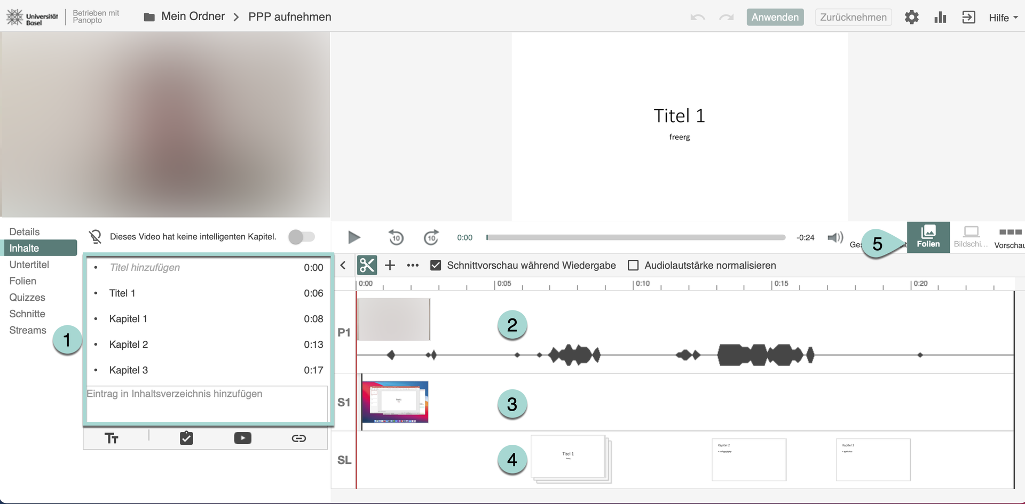Start video playback
The height and width of the screenshot is (504, 1025).
tap(353, 237)
